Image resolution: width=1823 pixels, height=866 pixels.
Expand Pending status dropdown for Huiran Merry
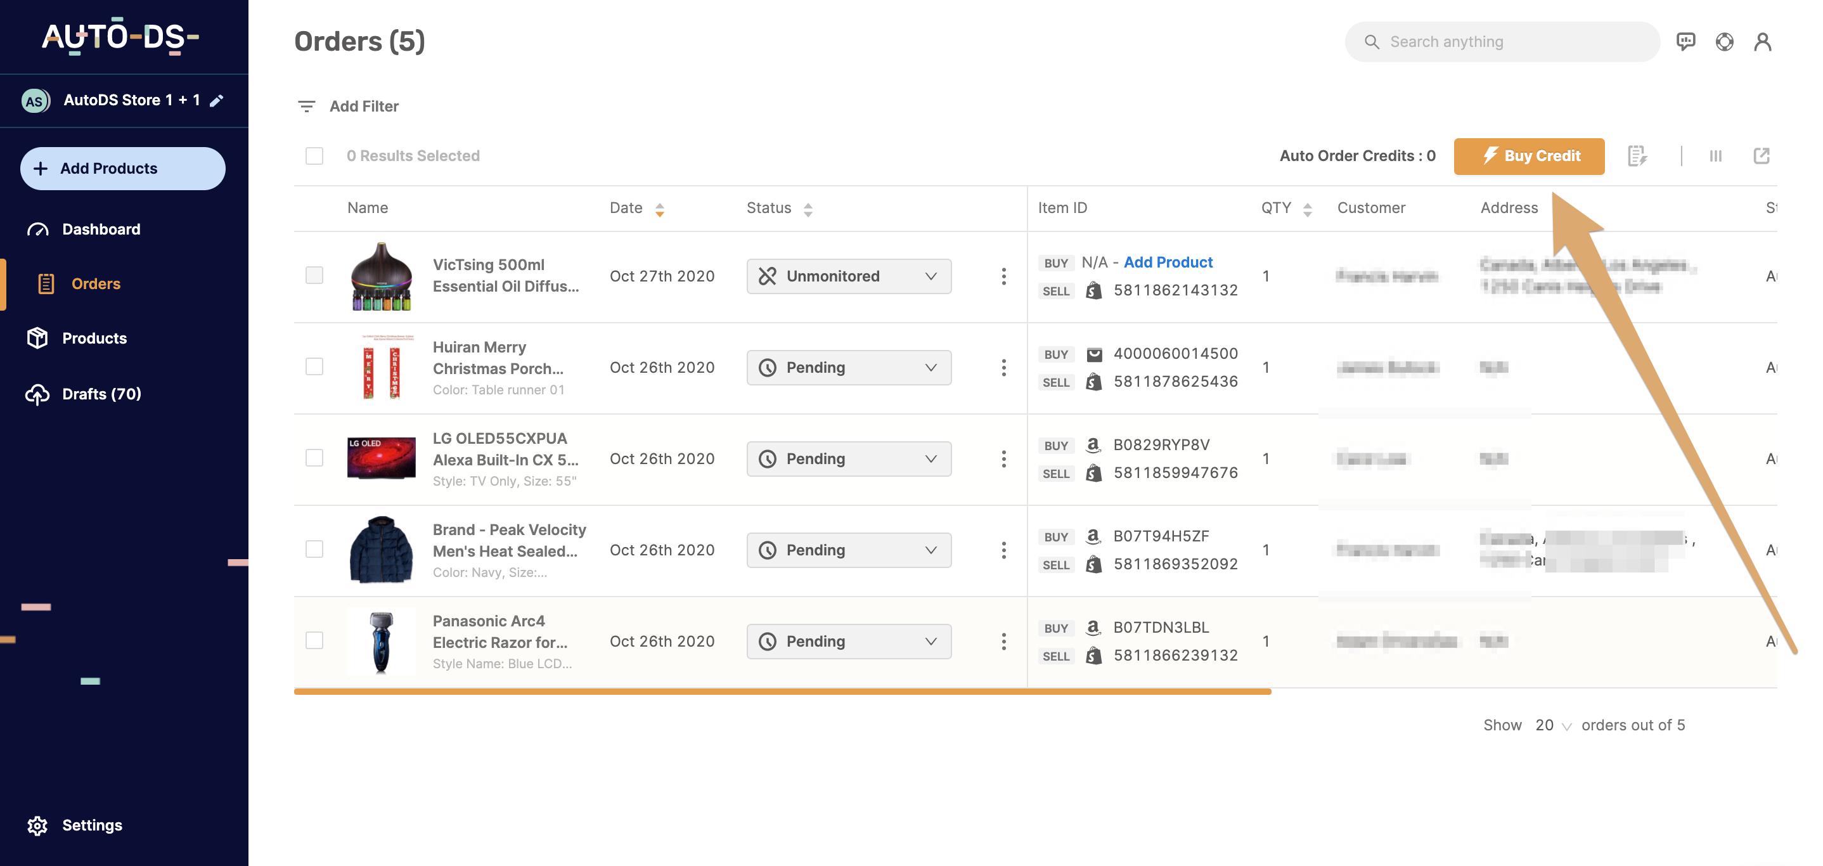849,367
